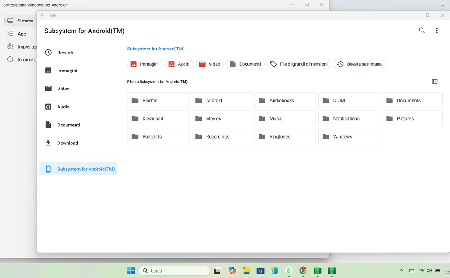Screen dimensions: 450x278
Task: Open search in the Files app
Action: click(x=422, y=31)
